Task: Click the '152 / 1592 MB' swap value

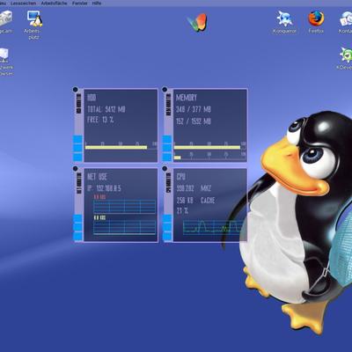Action: (194, 121)
